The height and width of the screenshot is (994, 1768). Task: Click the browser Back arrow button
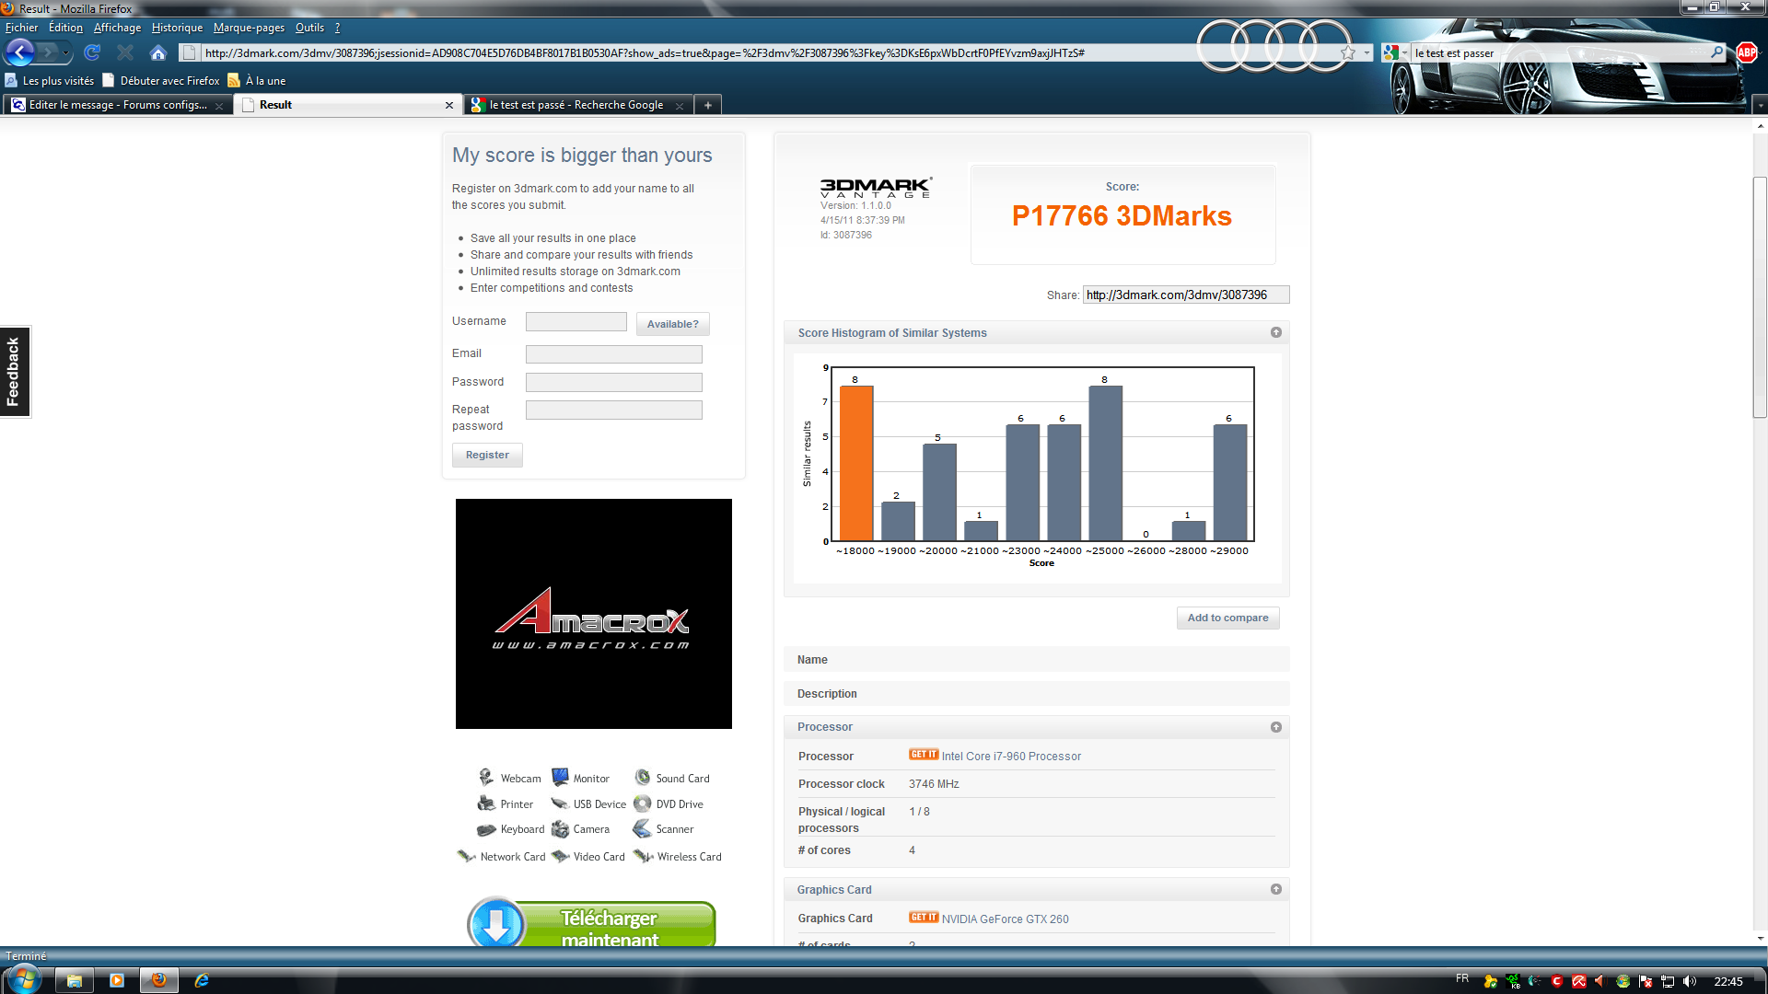(20, 52)
